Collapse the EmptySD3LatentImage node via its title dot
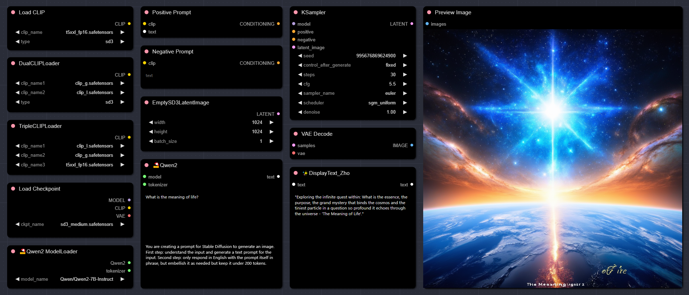Viewport: 689px width, 295px height. tap(147, 102)
